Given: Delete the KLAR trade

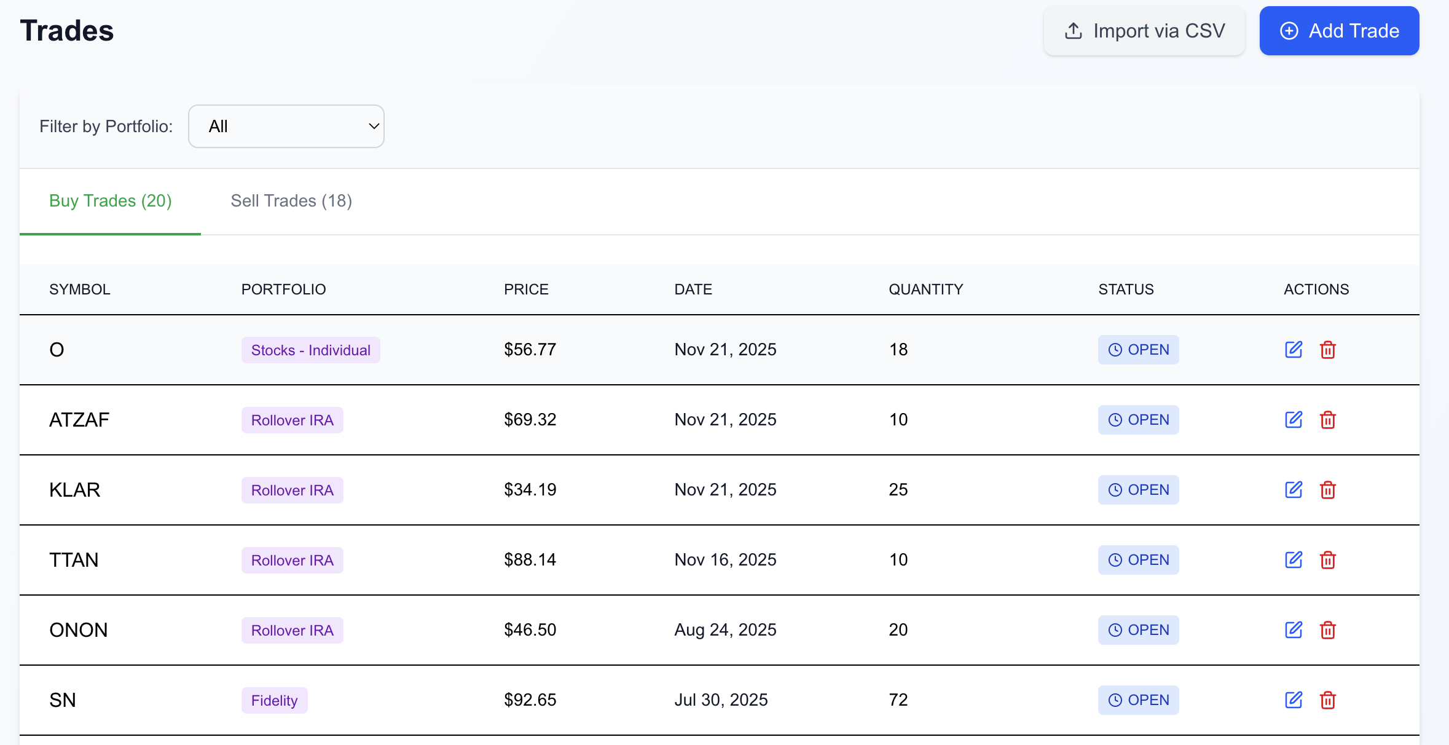Looking at the screenshot, I should coord(1327,489).
